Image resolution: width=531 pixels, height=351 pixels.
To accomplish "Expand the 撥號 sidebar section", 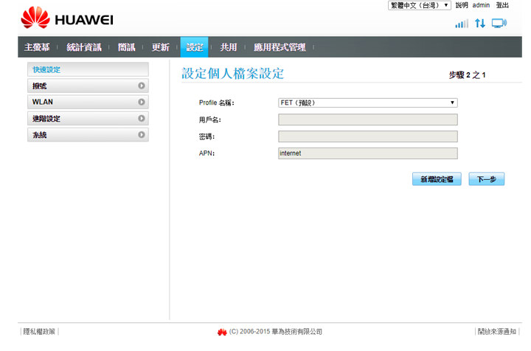I will 88,86.
